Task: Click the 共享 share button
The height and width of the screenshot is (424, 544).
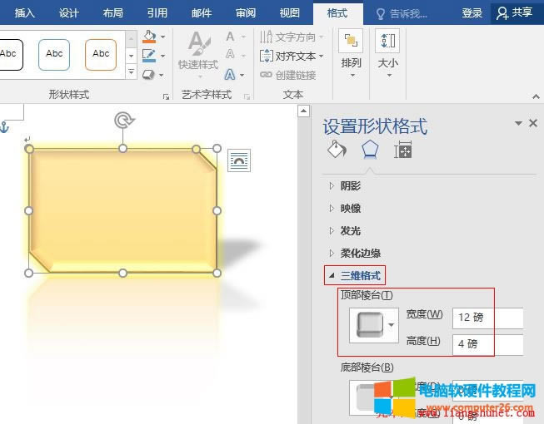Action: [x=514, y=13]
